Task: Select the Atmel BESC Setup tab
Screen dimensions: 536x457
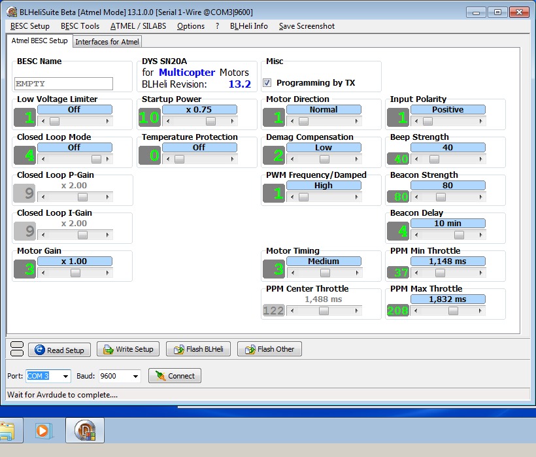Action: (x=39, y=41)
